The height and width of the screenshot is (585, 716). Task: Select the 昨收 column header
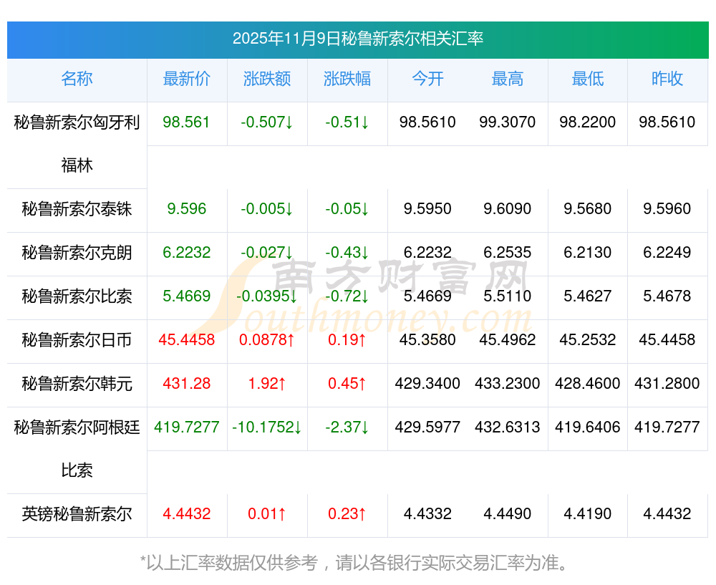(x=667, y=79)
